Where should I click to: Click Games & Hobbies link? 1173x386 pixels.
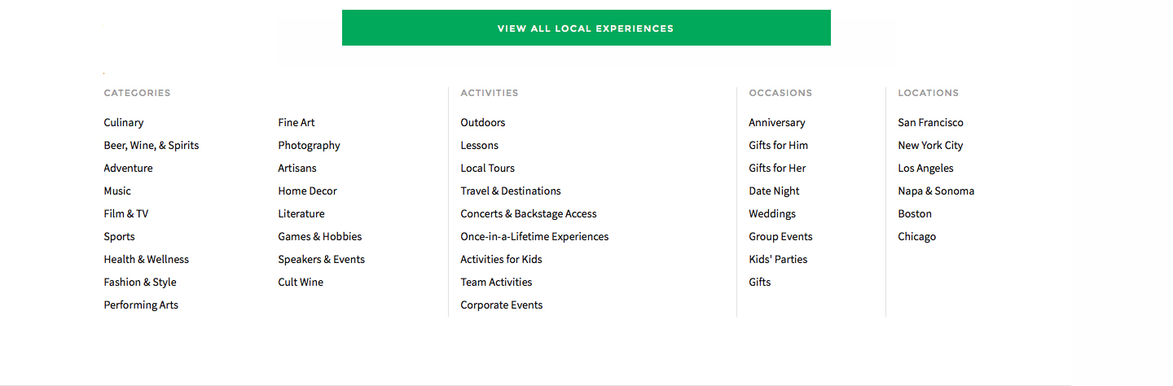(x=320, y=237)
